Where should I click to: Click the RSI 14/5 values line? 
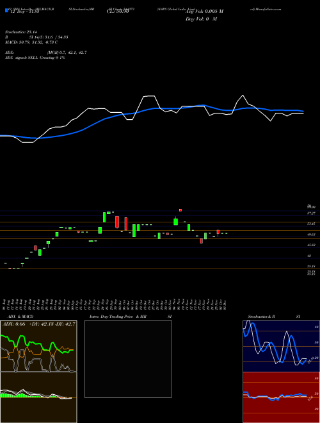pyautogui.click(x=36, y=37)
